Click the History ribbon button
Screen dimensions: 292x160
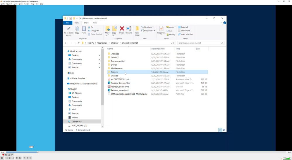pos(171,35)
